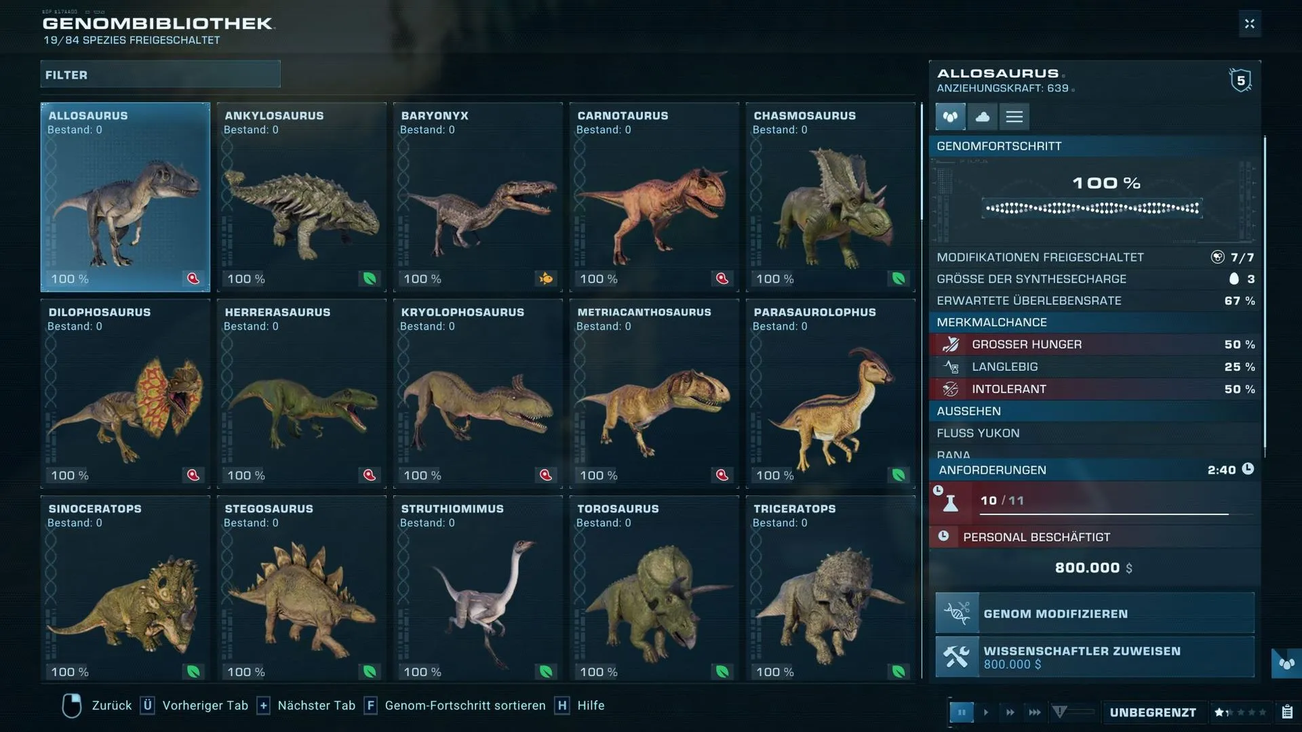1302x732 pixels.
Task: Open the egg tab in Allosaurus panel
Action: (950, 117)
